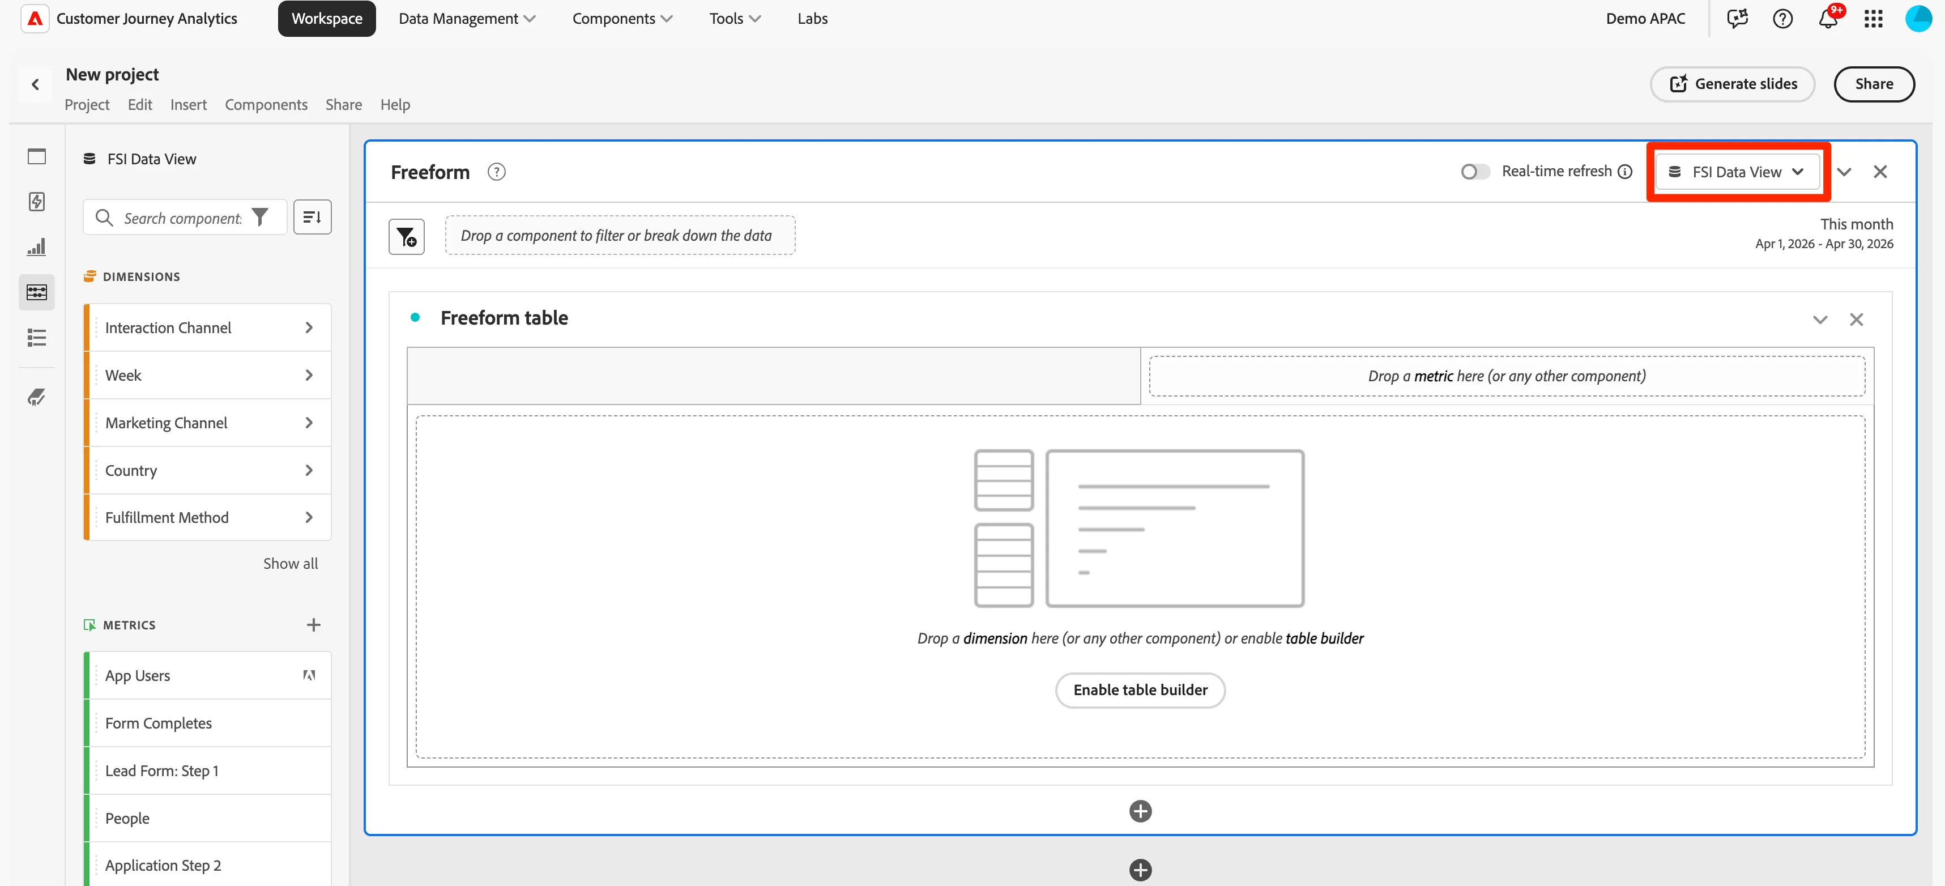Image resolution: width=1945 pixels, height=886 pixels.
Task: Click the teal dot beside Freeform table
Action: pos(415,317)
